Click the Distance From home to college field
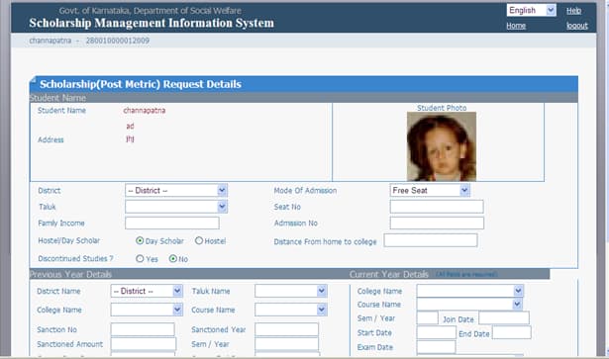 431,240
